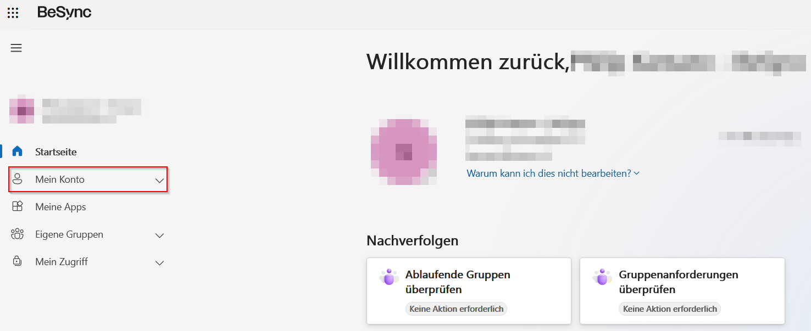Viewport: 811px width, 331px height.
Task: Click the Gruppenanforderungen card icon
Action: pyautogui.click(x=603, y=277)
